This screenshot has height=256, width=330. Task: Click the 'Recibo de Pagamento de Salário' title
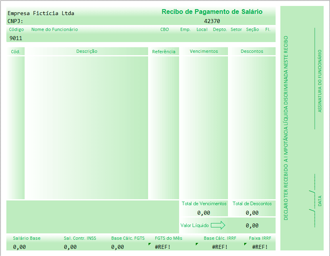pos(212,12)
